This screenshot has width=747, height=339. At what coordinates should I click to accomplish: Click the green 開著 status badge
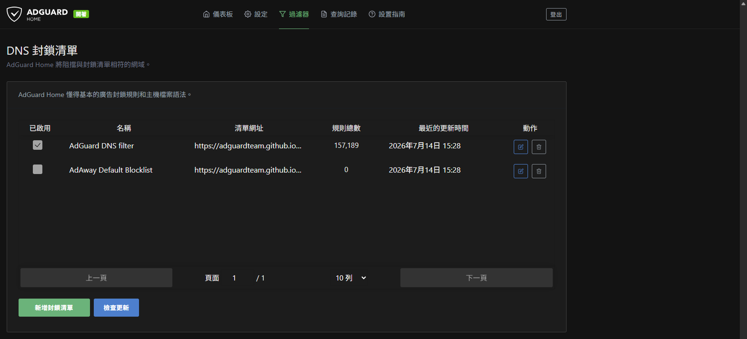81,14
